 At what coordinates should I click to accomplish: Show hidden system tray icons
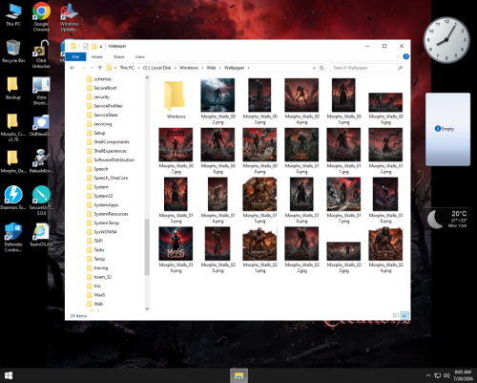pos(428,375)
